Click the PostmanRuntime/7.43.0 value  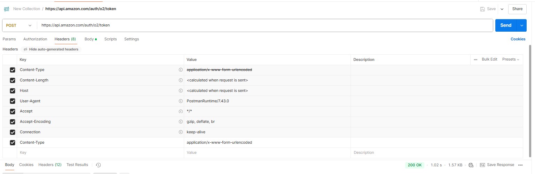[x=208, y=101]
